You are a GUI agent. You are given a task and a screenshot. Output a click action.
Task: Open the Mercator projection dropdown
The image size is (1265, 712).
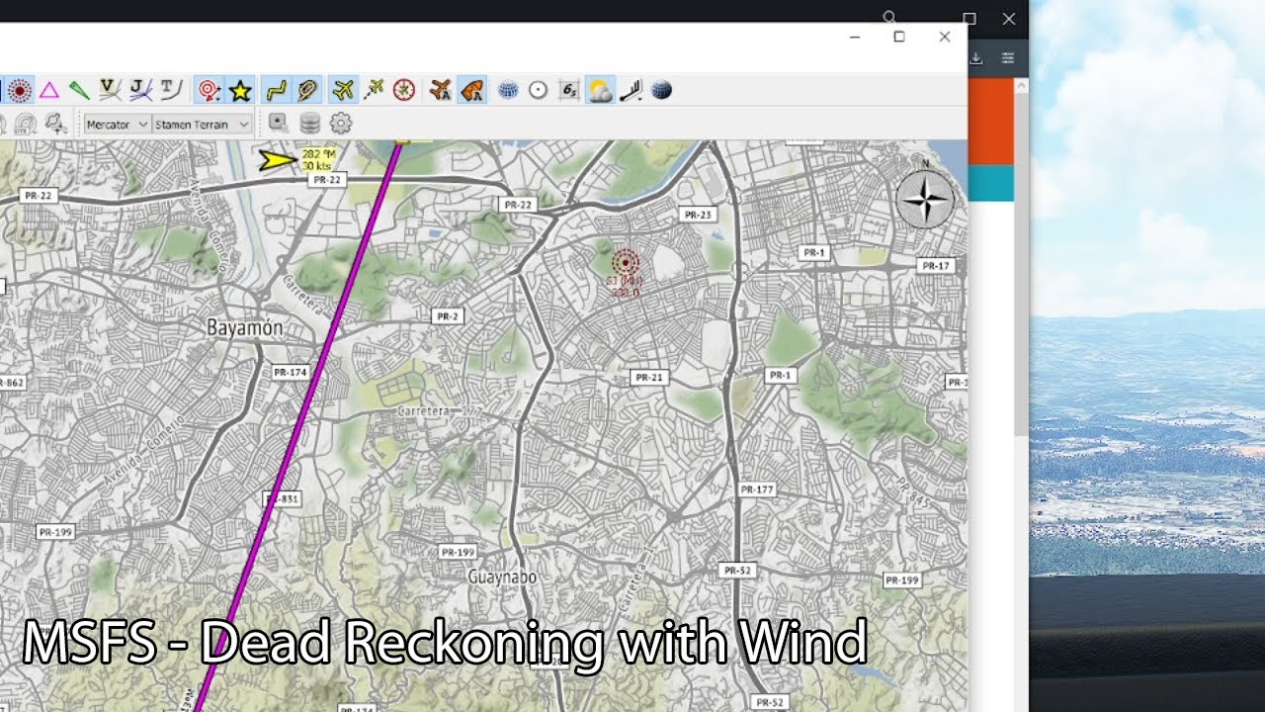tap(117, 124)
